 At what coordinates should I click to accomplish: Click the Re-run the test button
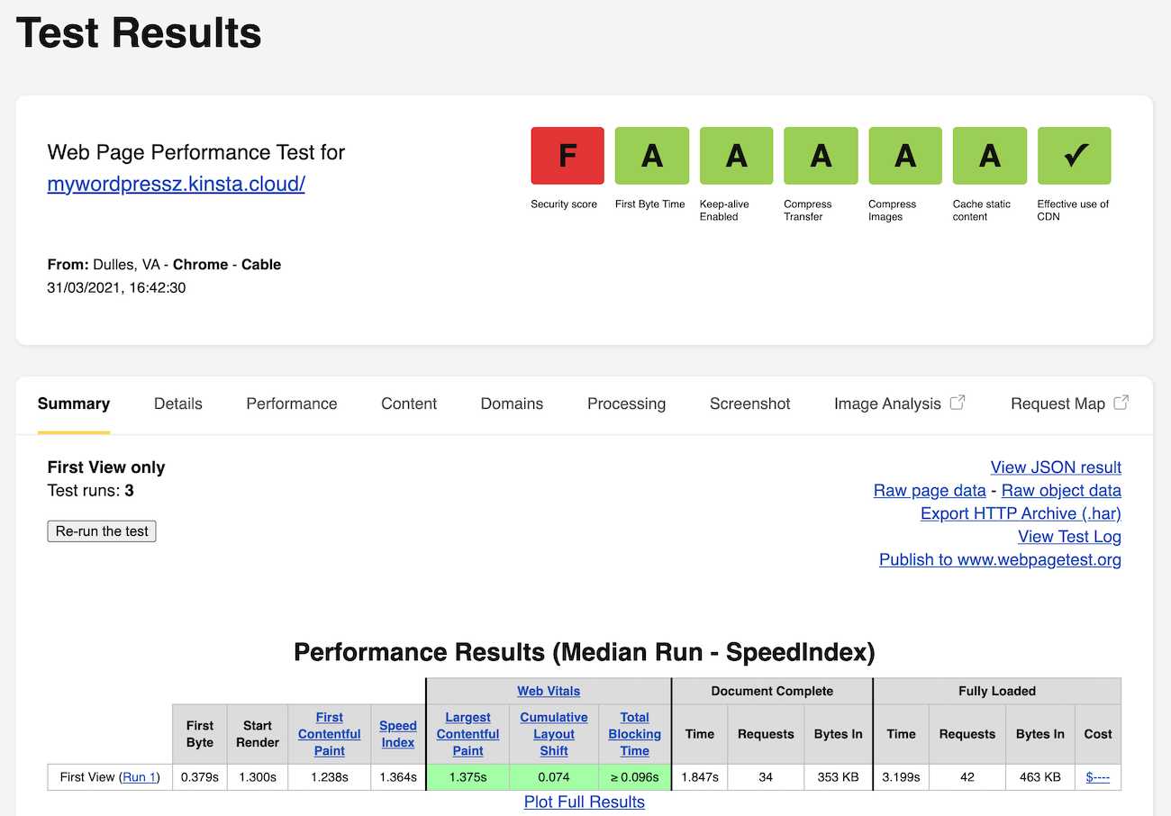[x=102, y=531]
